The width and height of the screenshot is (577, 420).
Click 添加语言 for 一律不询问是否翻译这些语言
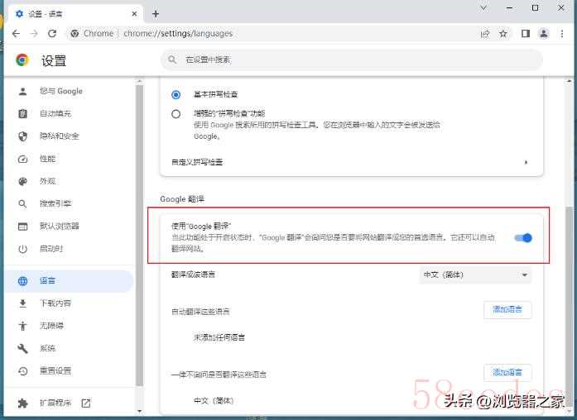507,373
